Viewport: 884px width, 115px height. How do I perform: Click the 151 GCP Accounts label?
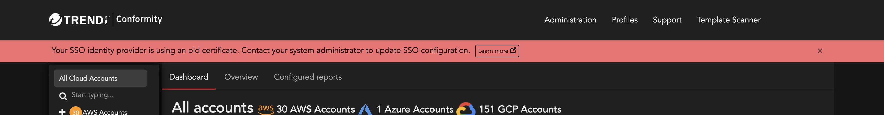click(520, 109)
